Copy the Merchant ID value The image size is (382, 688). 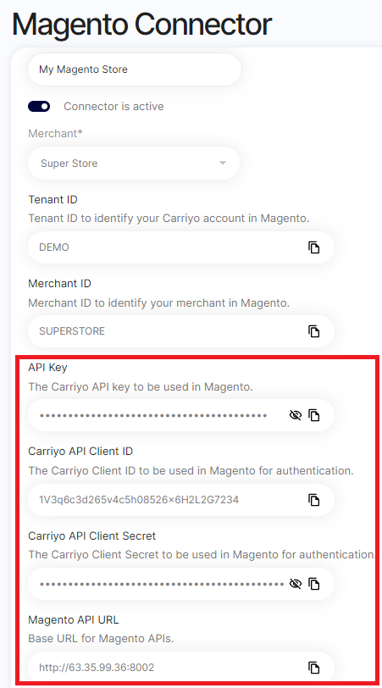313,331
